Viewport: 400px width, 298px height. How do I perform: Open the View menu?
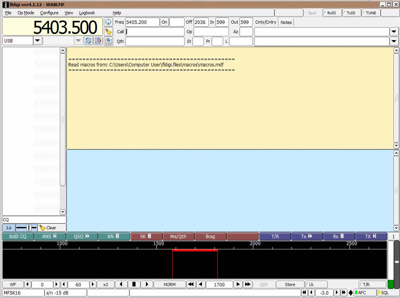[69, 13]
